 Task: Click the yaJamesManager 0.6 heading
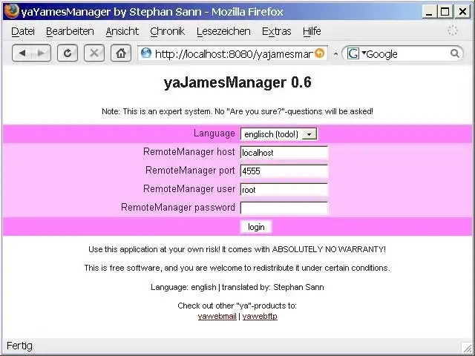click(237, 82)
